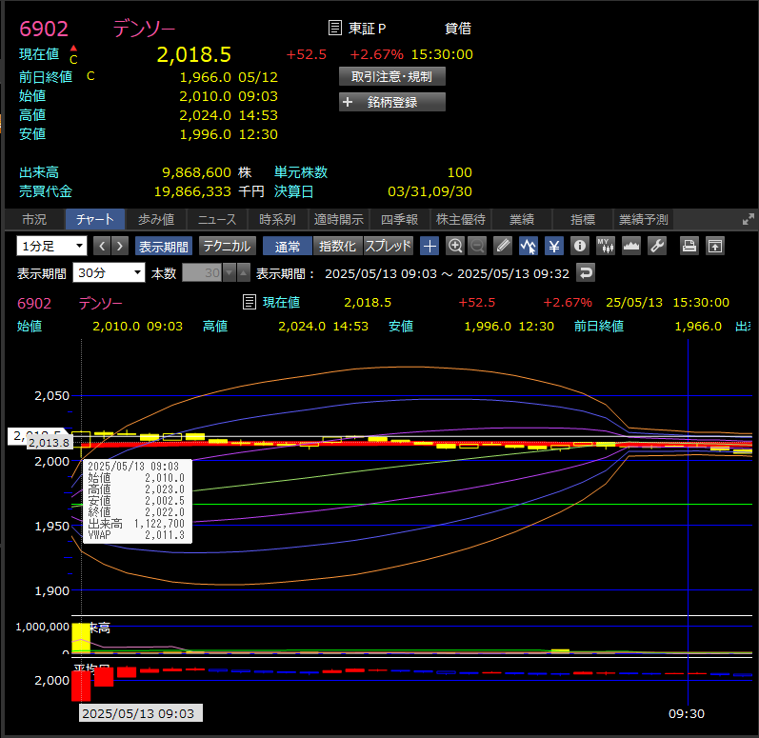
Task: Expand the panel with the diagonal arrows icon
Action: coord(748,219)
